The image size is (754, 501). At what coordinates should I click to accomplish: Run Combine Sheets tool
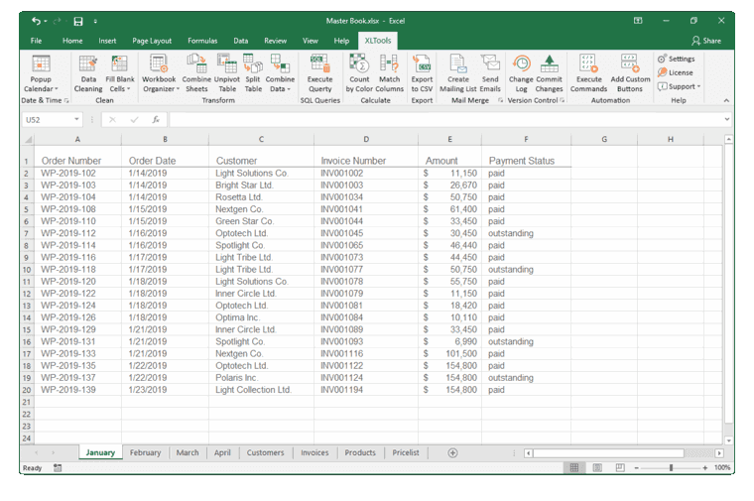pyautogui.click(x=196, y=73)
